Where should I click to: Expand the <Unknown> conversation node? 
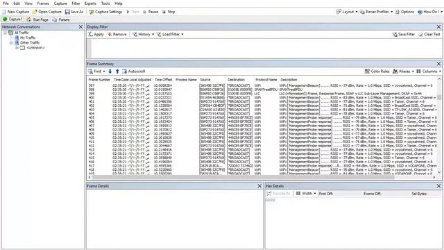coord(17,48)
